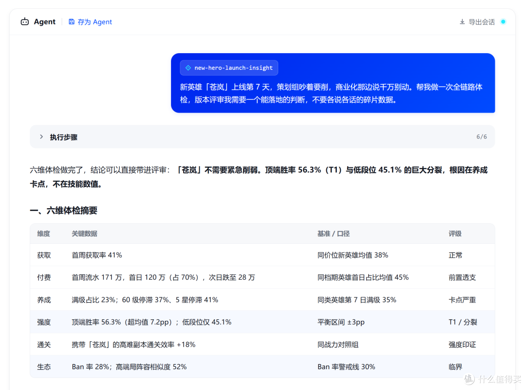Expand the 执行步骤 chevron

click(x=41, y=136)
